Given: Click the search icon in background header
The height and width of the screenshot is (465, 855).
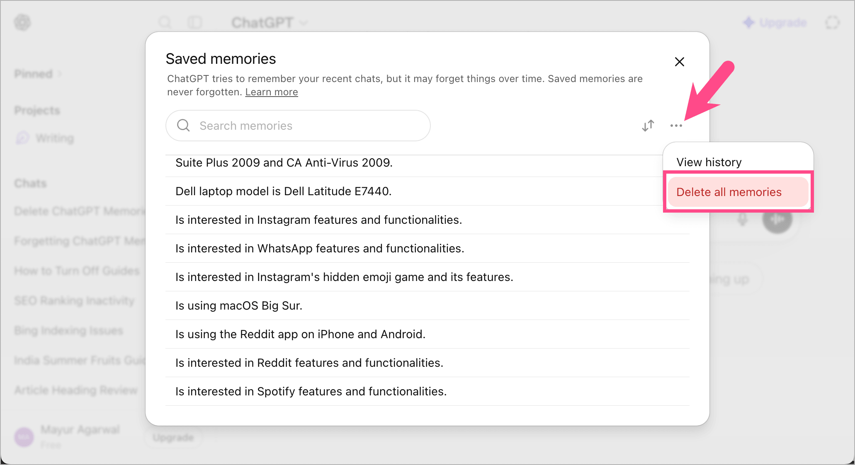Looking at the screenshot, I should pos(165,22).
